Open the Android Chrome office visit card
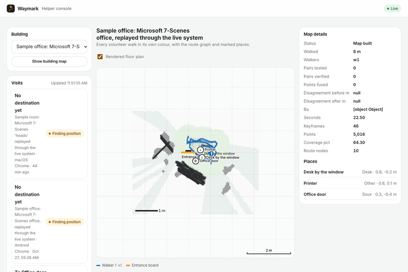The width and height of the screenshot is (408, 272). click(x=49, y=222)
